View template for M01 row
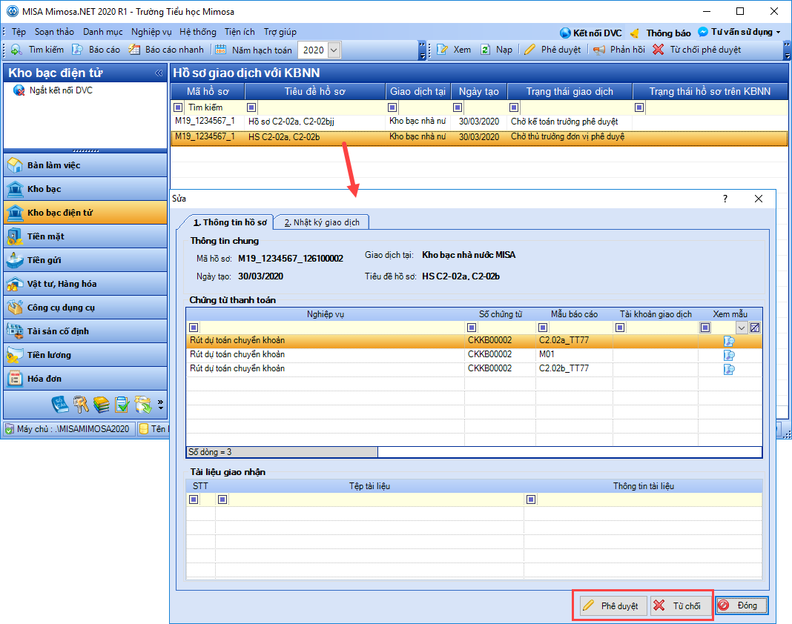Screen dimensions: 792x624 point(729,355)
